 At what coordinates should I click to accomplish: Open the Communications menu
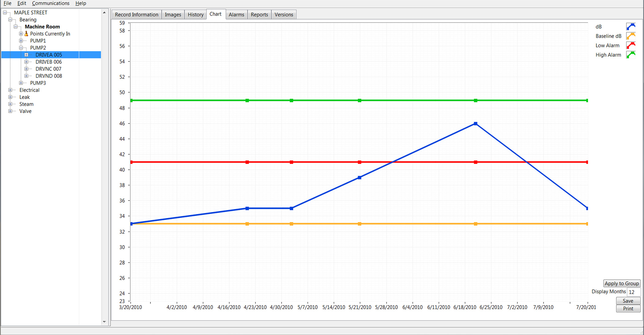click(51, 3)
